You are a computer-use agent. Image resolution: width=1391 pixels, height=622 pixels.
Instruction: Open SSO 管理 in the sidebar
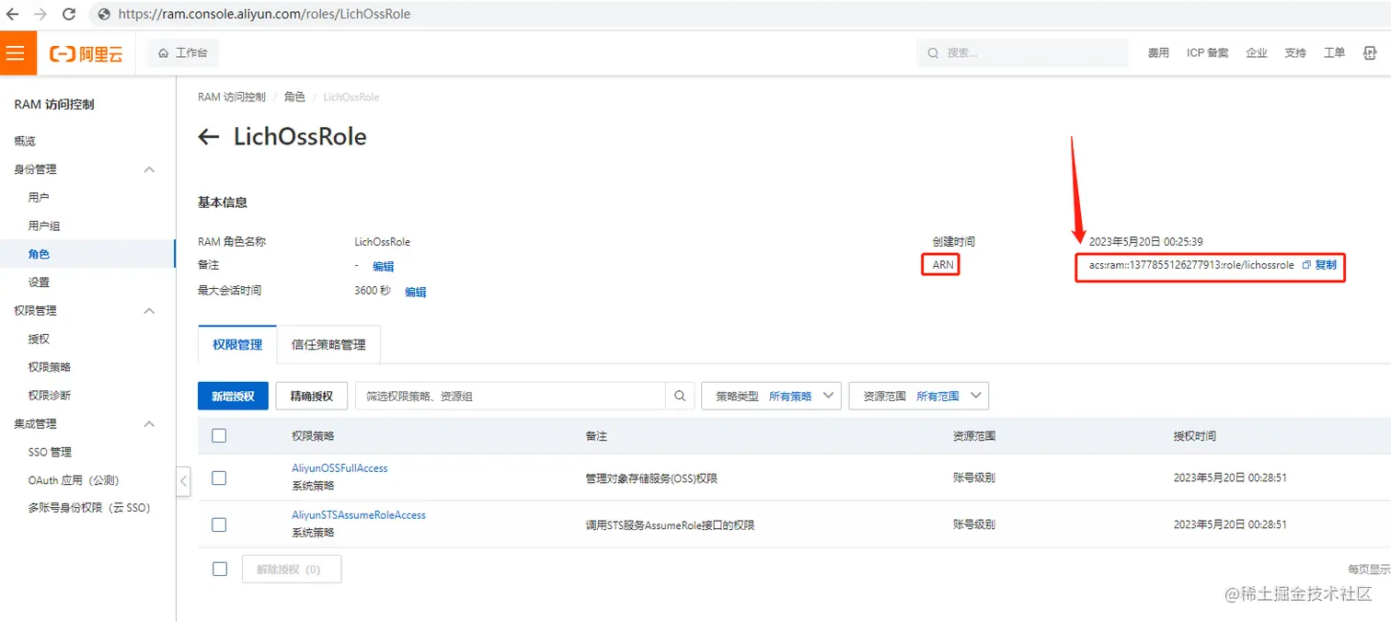pyautogui.click(x=50, y=453)
